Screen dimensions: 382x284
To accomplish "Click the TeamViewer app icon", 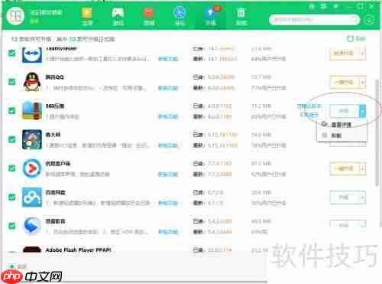I will pos(32,54).
